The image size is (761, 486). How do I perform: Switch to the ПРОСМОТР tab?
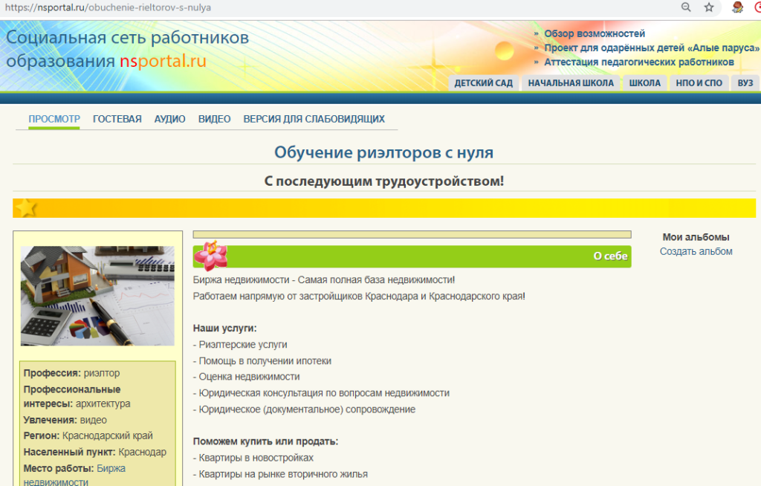point(54,119)
